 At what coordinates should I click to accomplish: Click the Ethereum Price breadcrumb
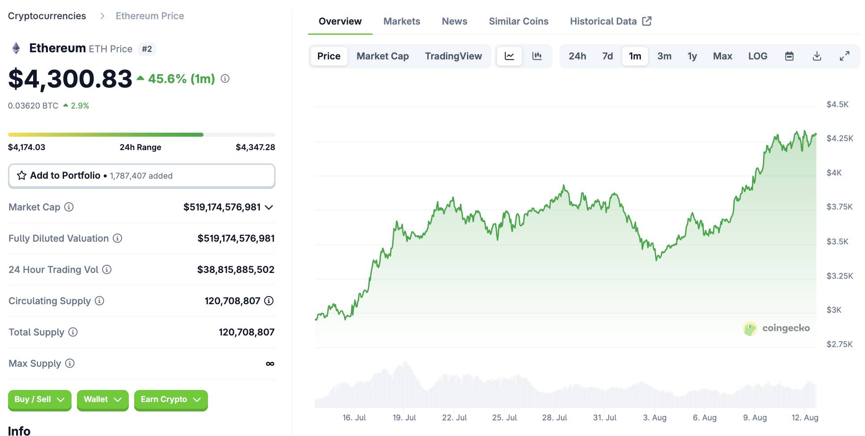tap(150, 16)
